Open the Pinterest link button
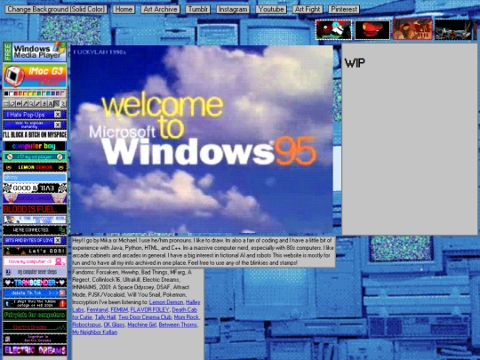This screenshot has width=480, height=360. 344,9
